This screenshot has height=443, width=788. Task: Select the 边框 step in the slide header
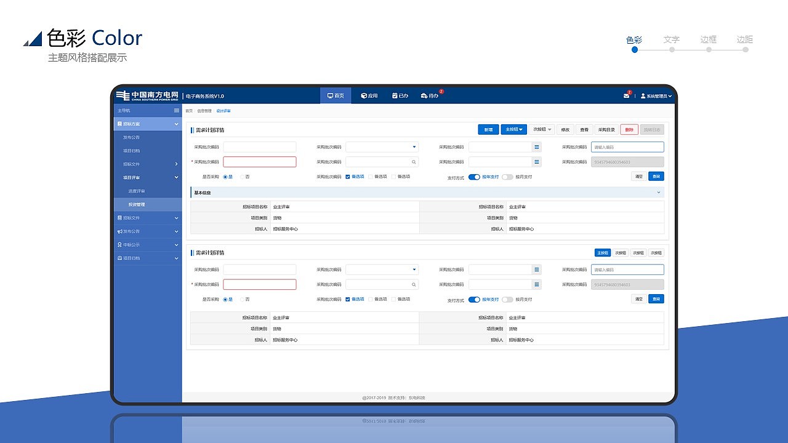coord(709,39)
